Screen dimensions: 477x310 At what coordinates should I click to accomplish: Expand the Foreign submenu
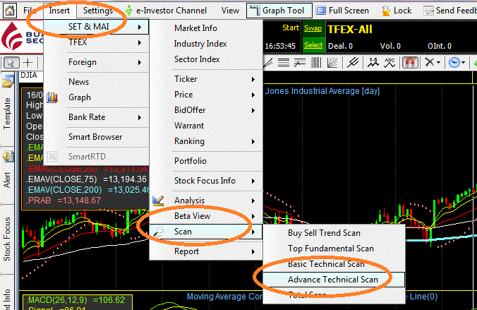tap(96, 62)
